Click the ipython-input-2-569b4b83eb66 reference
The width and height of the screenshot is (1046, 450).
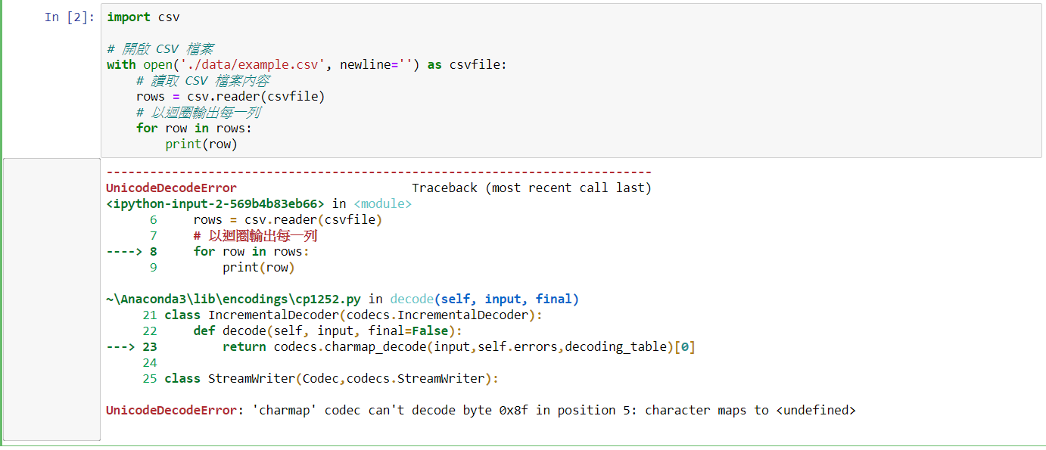pos(216,203)
